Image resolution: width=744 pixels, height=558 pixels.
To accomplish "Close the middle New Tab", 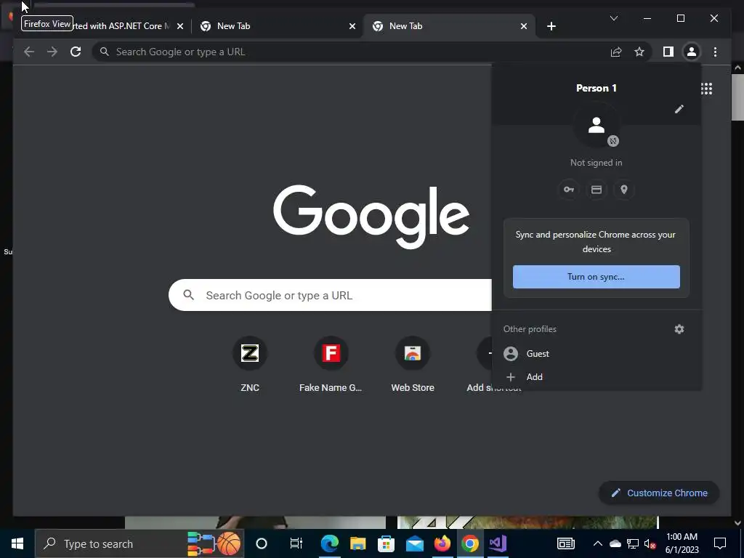I will (352, 26).
